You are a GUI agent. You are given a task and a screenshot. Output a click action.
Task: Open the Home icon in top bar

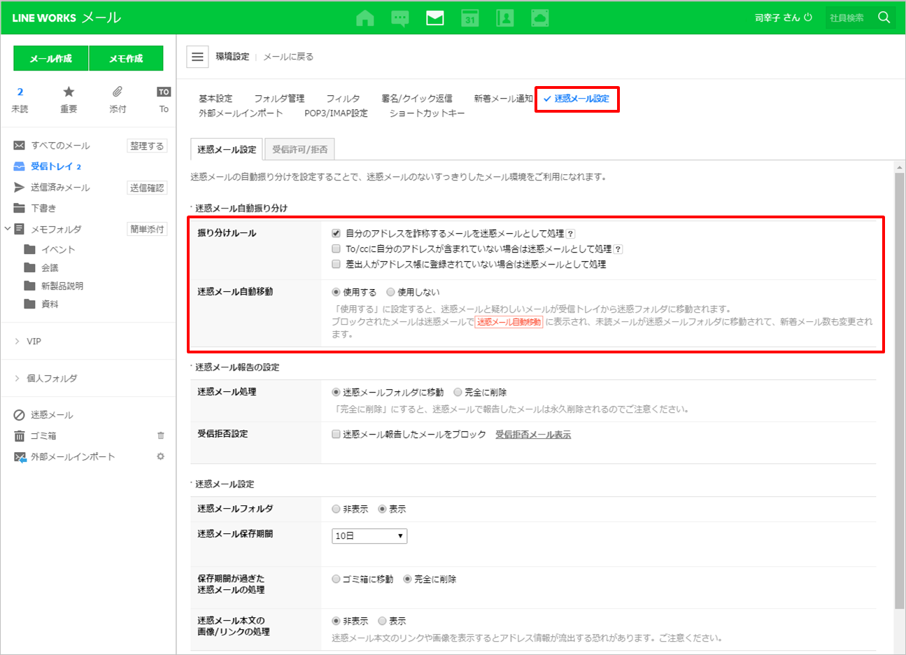[365, 18]
